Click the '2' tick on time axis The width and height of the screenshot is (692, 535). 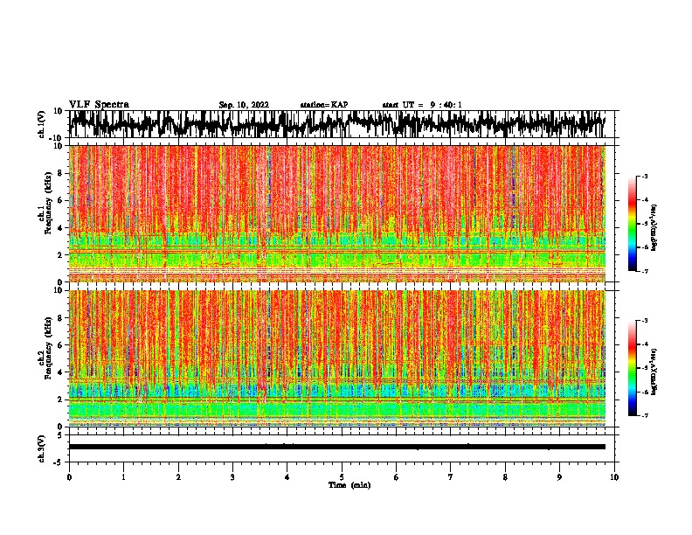tap(178, 477)
